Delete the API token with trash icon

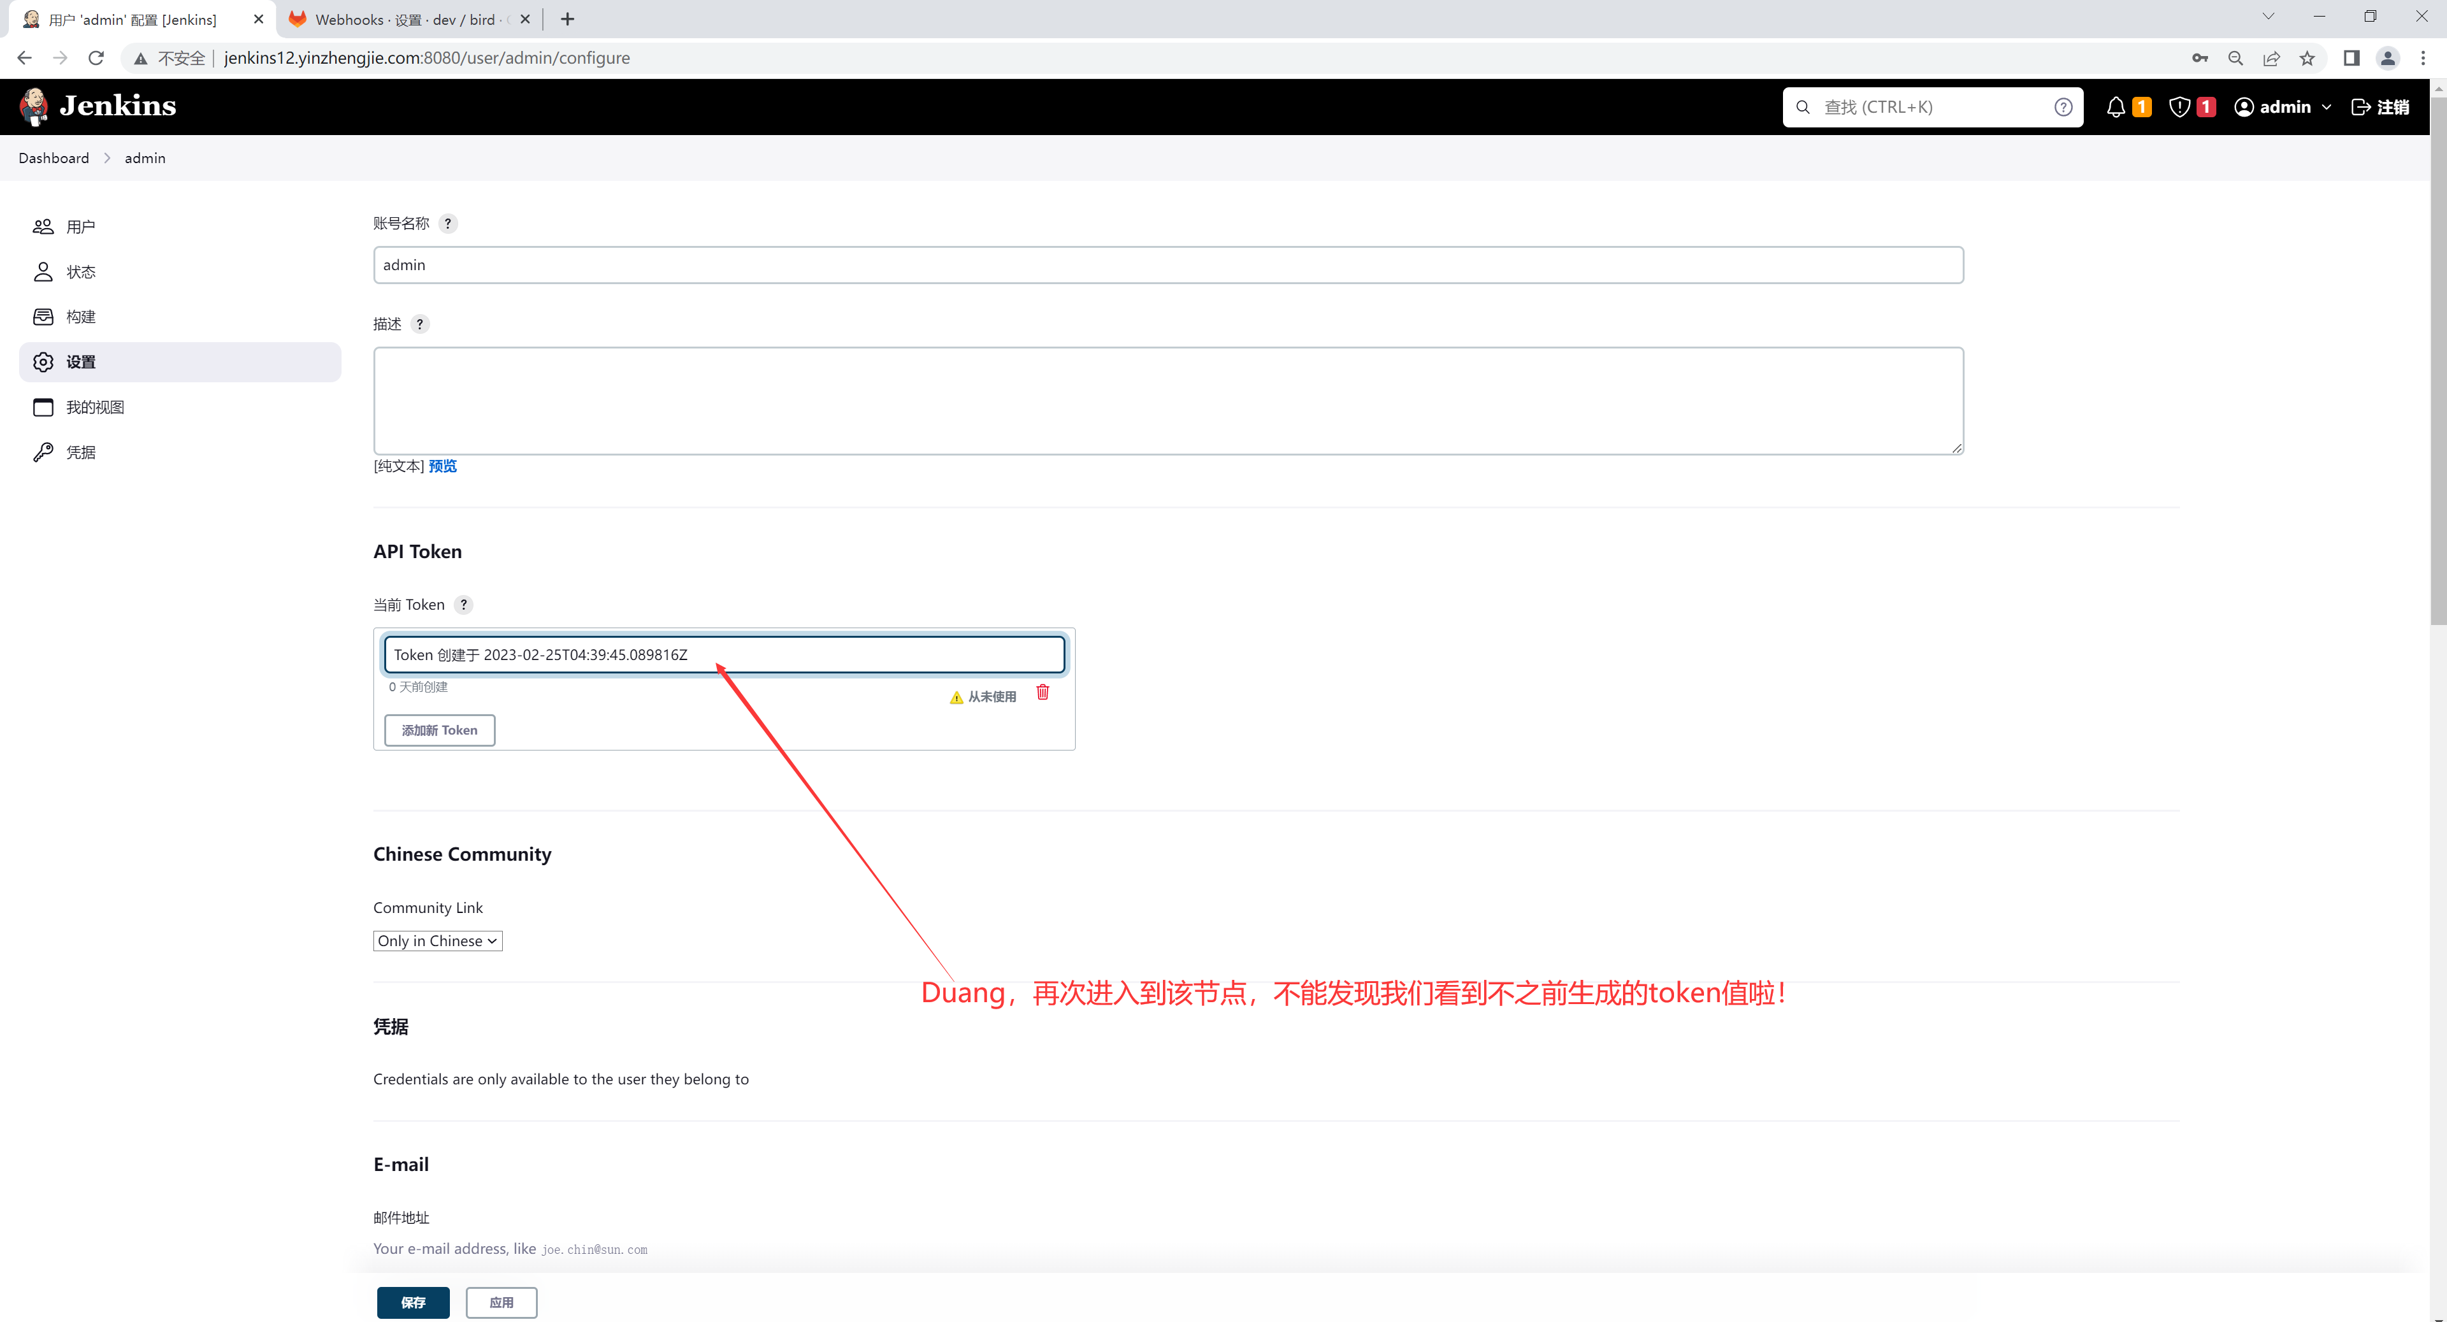tap(1042, 693)
